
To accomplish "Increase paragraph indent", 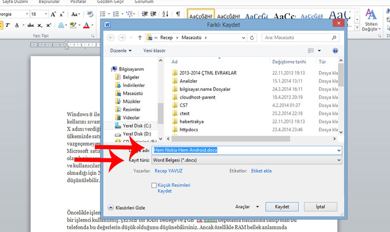I will 153,14.
